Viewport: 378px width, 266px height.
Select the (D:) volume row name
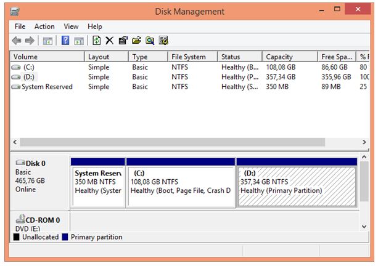29,77
